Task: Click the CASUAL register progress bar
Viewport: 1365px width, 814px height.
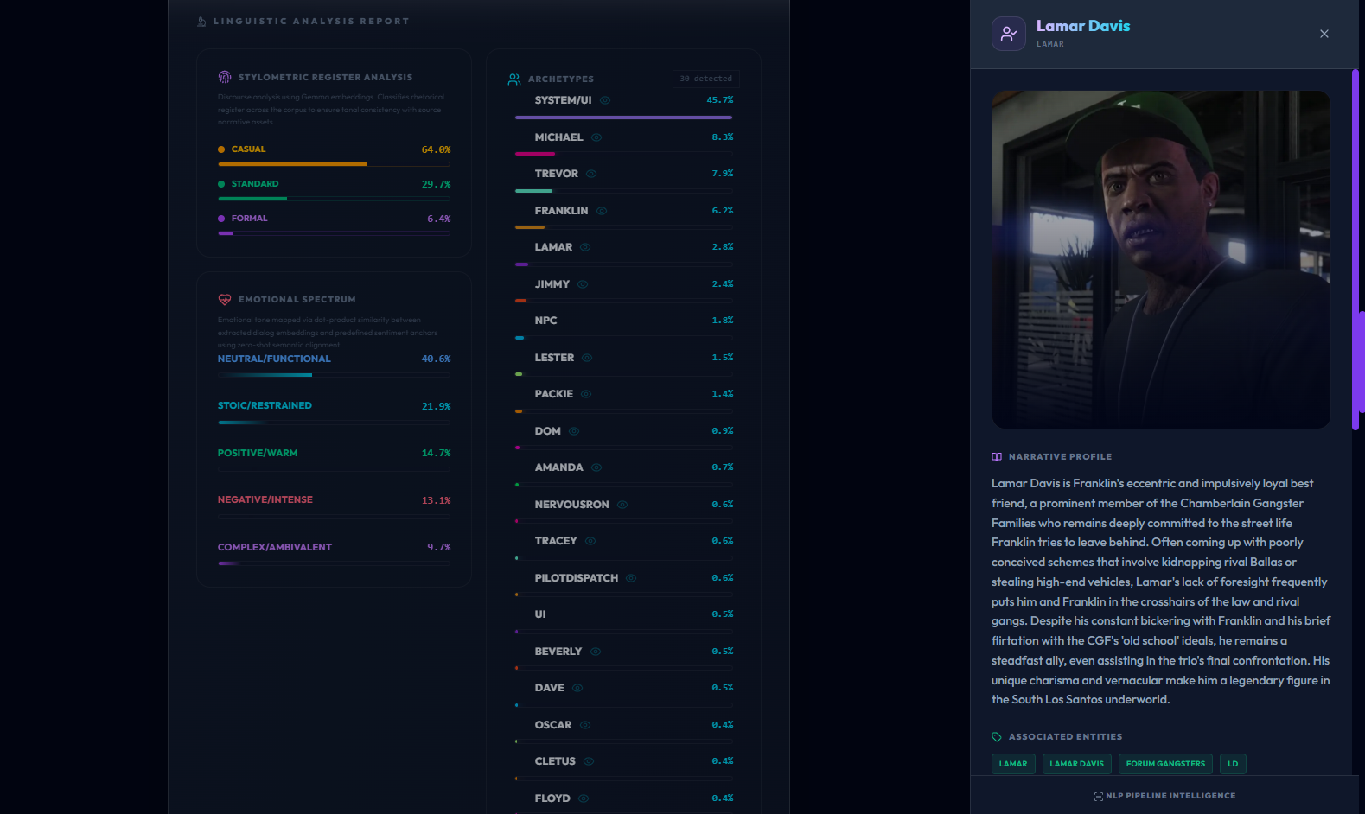Action: click(334, 164)
